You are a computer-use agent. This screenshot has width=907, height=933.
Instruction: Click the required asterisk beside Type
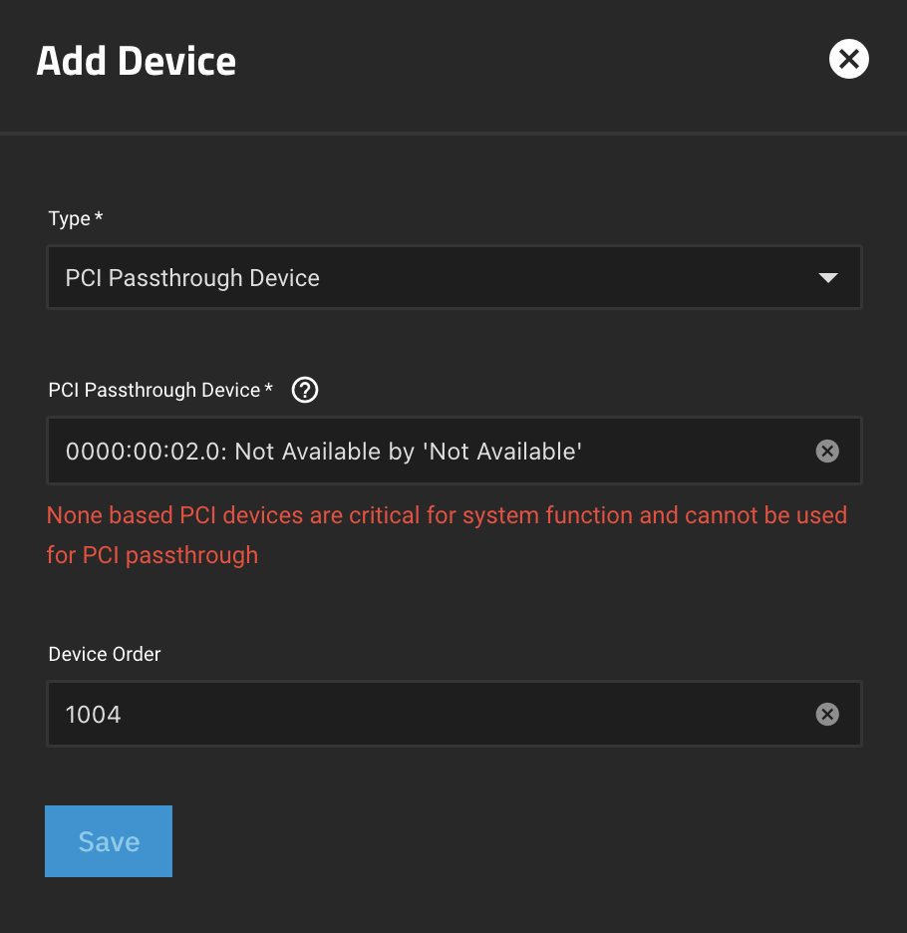[x=99, y=216]
